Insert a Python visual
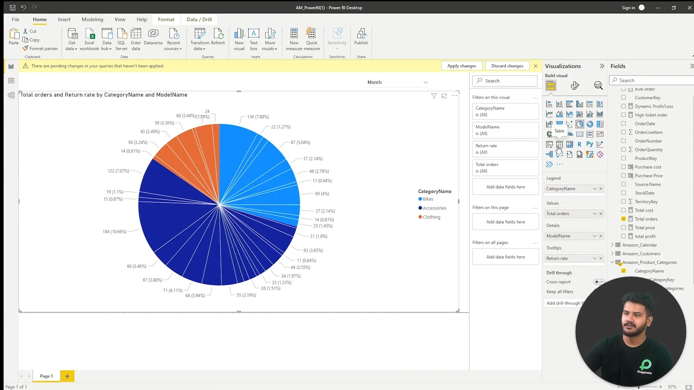The width and height of the screenshot is (694, 390). [x=590, y=144]
